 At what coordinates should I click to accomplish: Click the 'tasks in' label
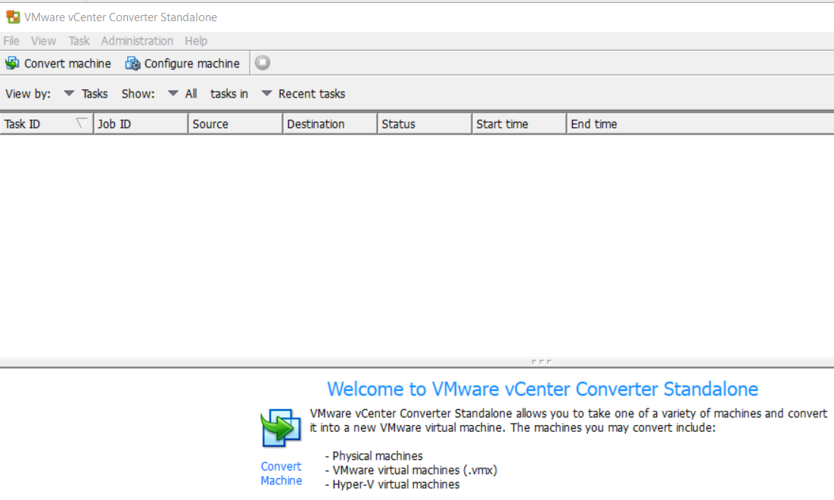229,94
